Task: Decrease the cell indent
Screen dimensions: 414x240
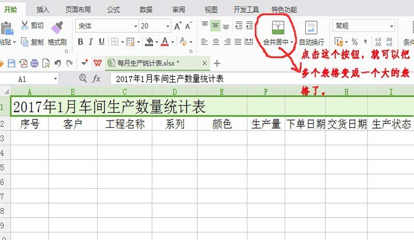Action: (x=239, y=26)
